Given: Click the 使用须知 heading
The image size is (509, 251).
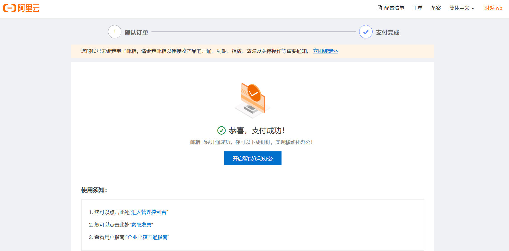Looking at the screenshot, I should [x=94, y=190].
